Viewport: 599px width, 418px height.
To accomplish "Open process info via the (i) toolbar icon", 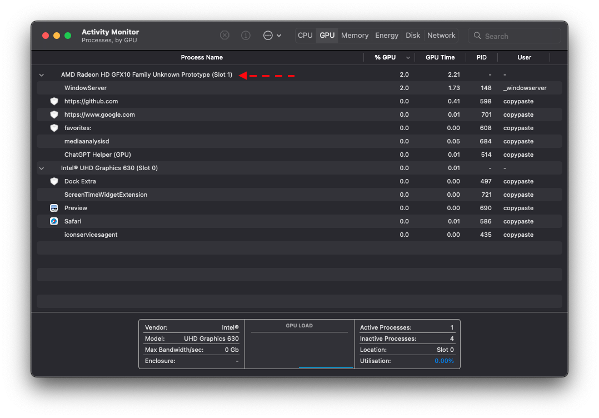I will pos(246,35).
